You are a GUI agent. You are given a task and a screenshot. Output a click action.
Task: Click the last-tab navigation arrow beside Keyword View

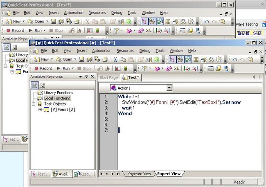pyautogui.click(x=118, y=174)
